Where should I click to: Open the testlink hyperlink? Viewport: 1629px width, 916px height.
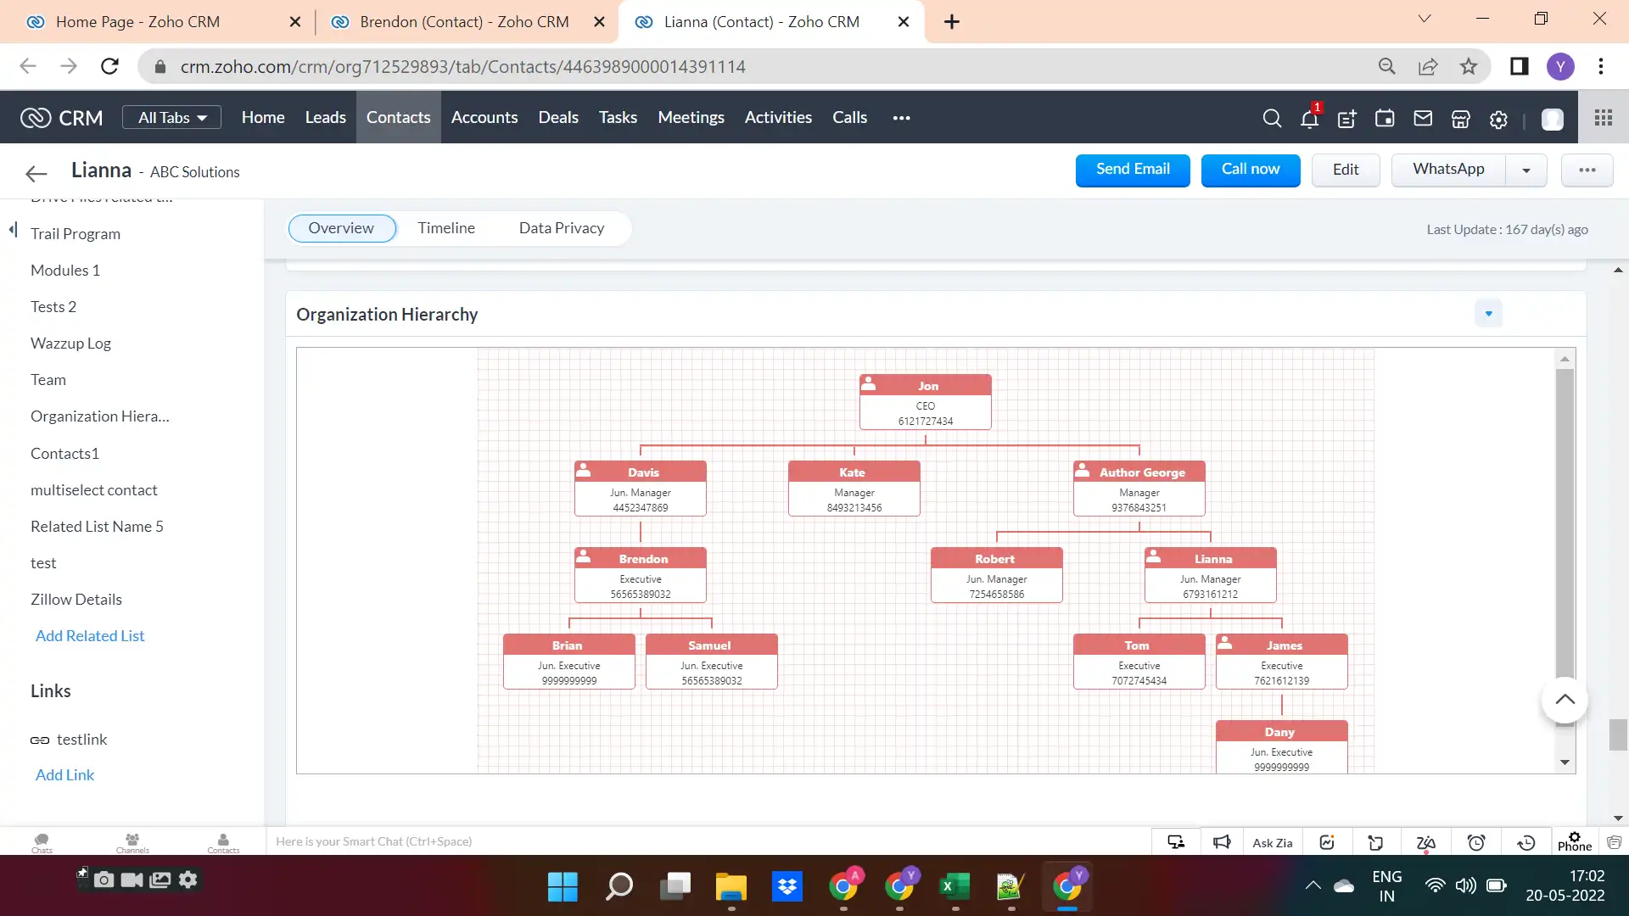click(81, 739)
